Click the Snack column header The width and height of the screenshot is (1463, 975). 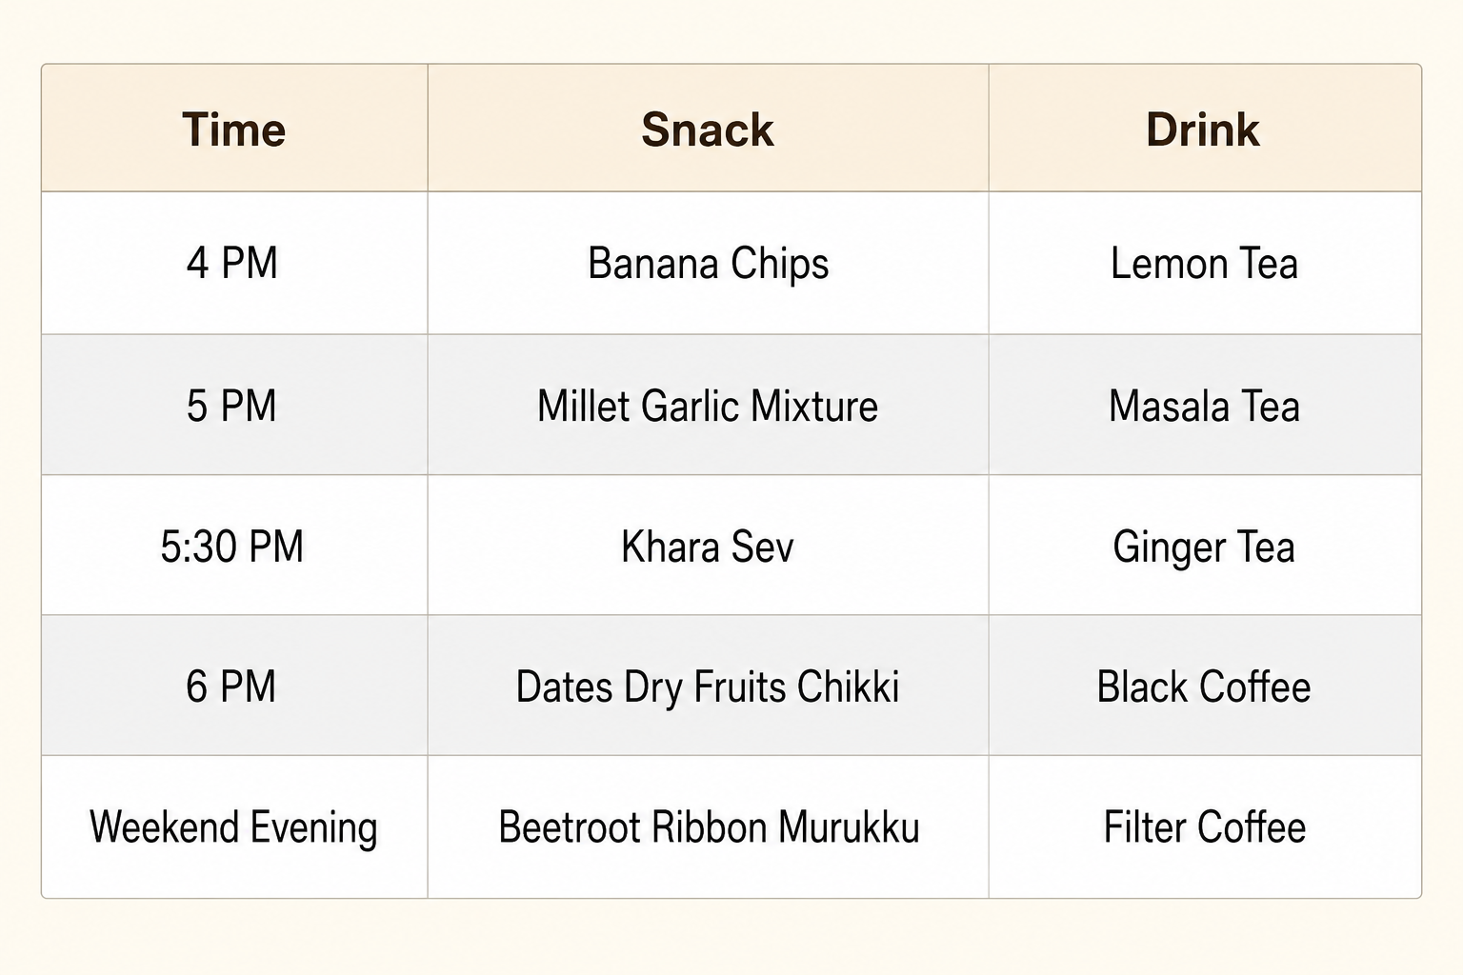(x=708, y=129)
